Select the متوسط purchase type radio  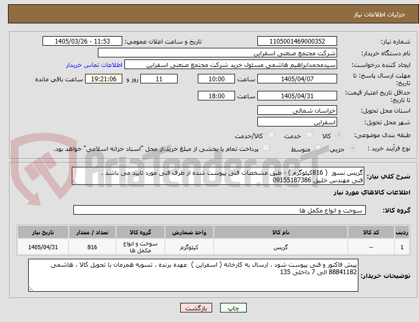(318, 148)
